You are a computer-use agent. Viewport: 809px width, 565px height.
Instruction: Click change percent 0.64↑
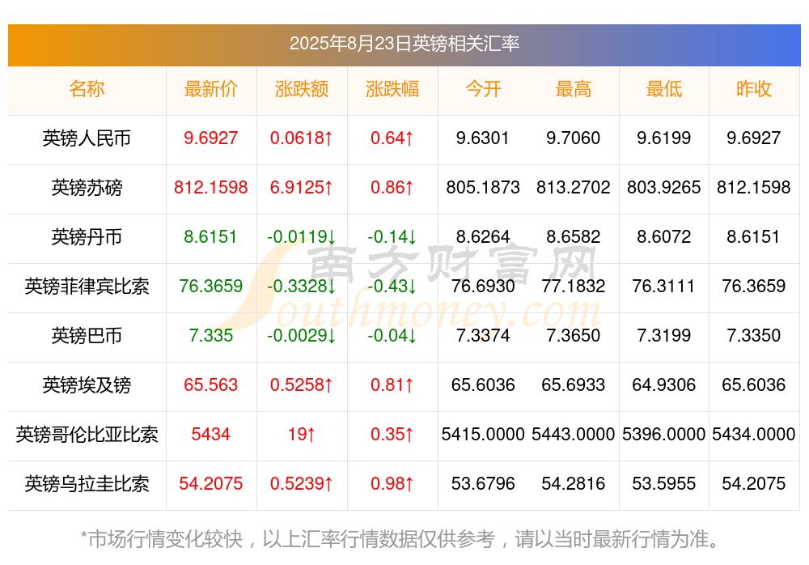(392, 138)
